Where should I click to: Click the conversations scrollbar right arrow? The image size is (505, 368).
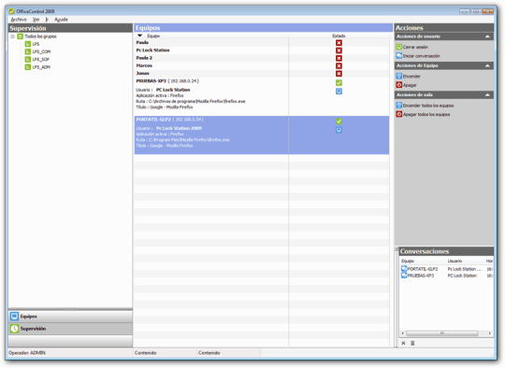click(x=490, y=333)
